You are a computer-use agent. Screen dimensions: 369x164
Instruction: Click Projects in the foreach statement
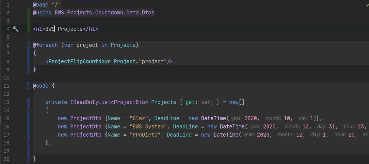123,45
